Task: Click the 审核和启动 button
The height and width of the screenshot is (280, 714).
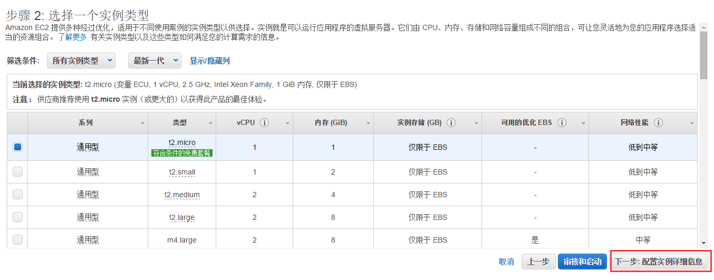Action: pyautogui.click(x=582, y=262)
